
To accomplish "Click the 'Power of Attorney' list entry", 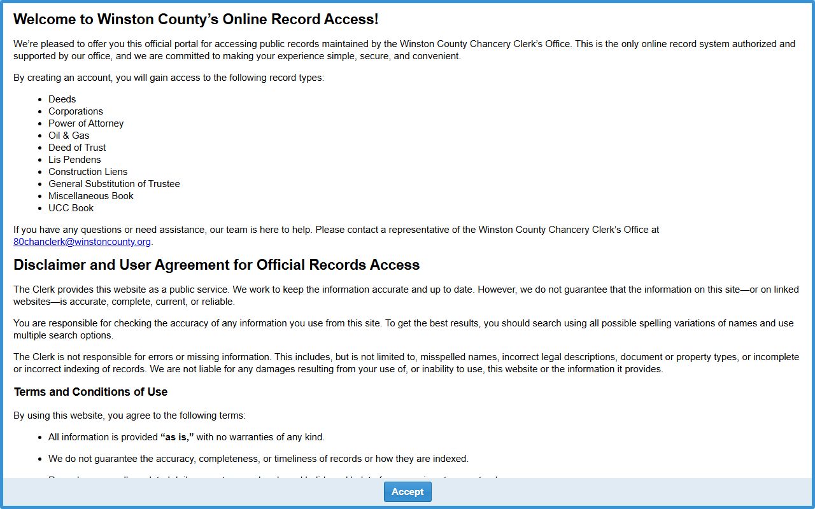I will 86,123.
